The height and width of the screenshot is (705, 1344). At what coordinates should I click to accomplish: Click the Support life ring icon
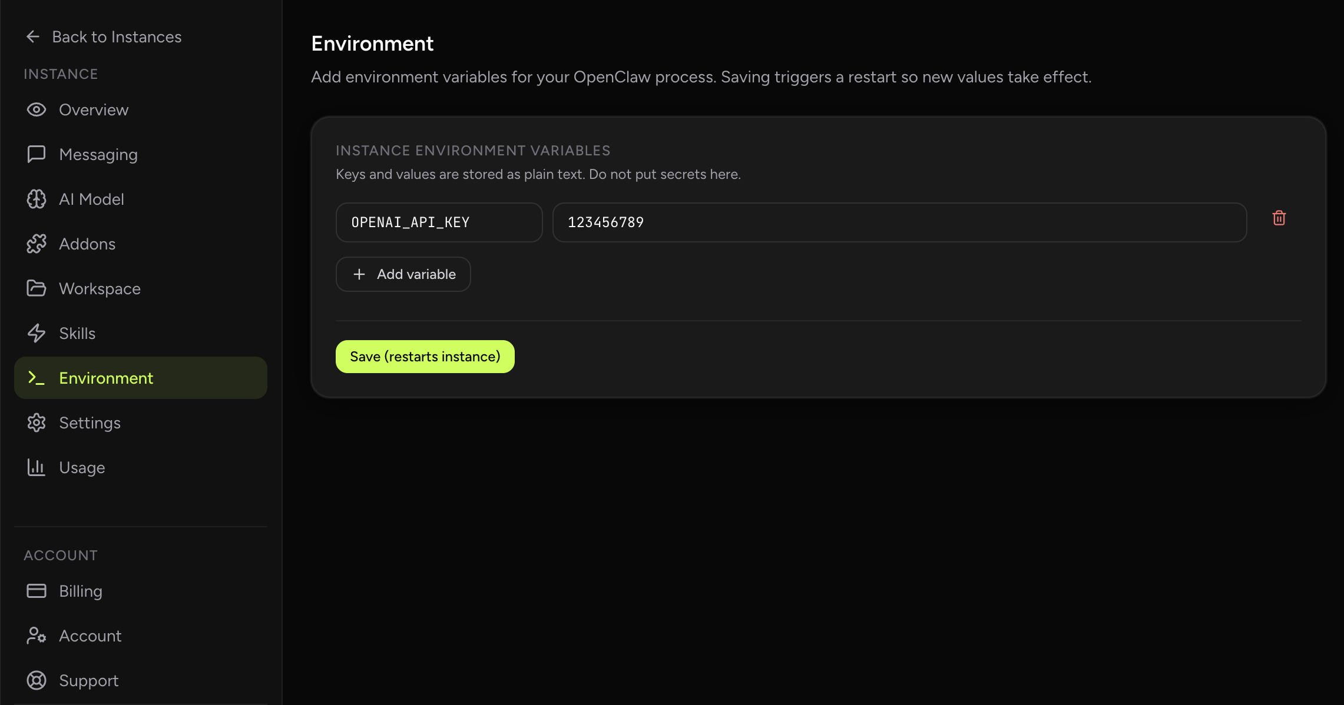[36, 680]
